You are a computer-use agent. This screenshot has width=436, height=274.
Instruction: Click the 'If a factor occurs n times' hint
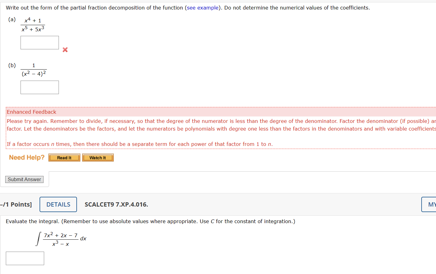click(140, 144)
